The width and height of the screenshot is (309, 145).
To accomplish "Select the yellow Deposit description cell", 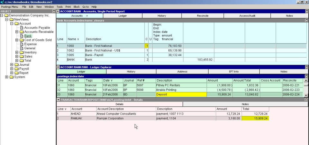I will 181,94.
